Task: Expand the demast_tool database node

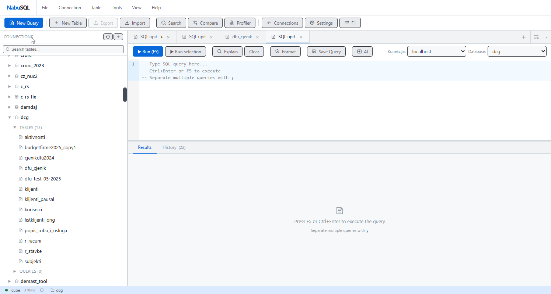Action: (x=10, y=282)
